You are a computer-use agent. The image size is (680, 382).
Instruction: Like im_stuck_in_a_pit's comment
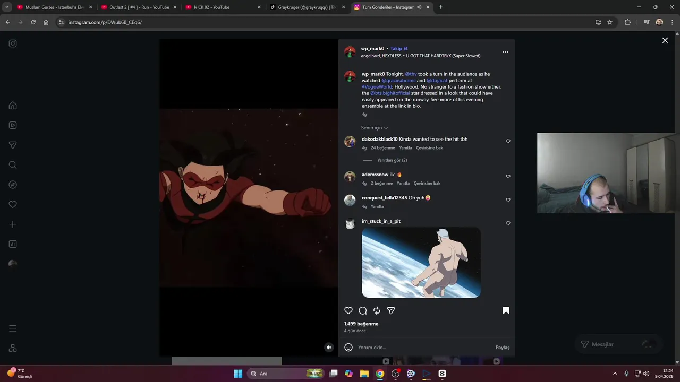pos(508,223)
